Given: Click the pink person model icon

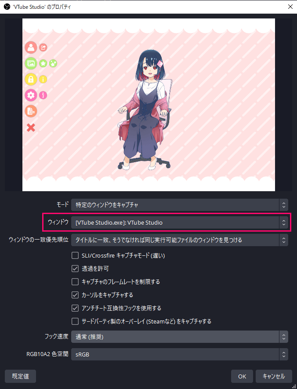Looking at the screenshot, I should (31, 47).
